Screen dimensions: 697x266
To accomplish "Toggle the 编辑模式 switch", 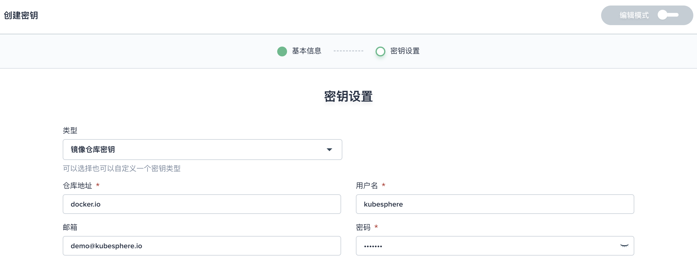I will click(668, 15).
